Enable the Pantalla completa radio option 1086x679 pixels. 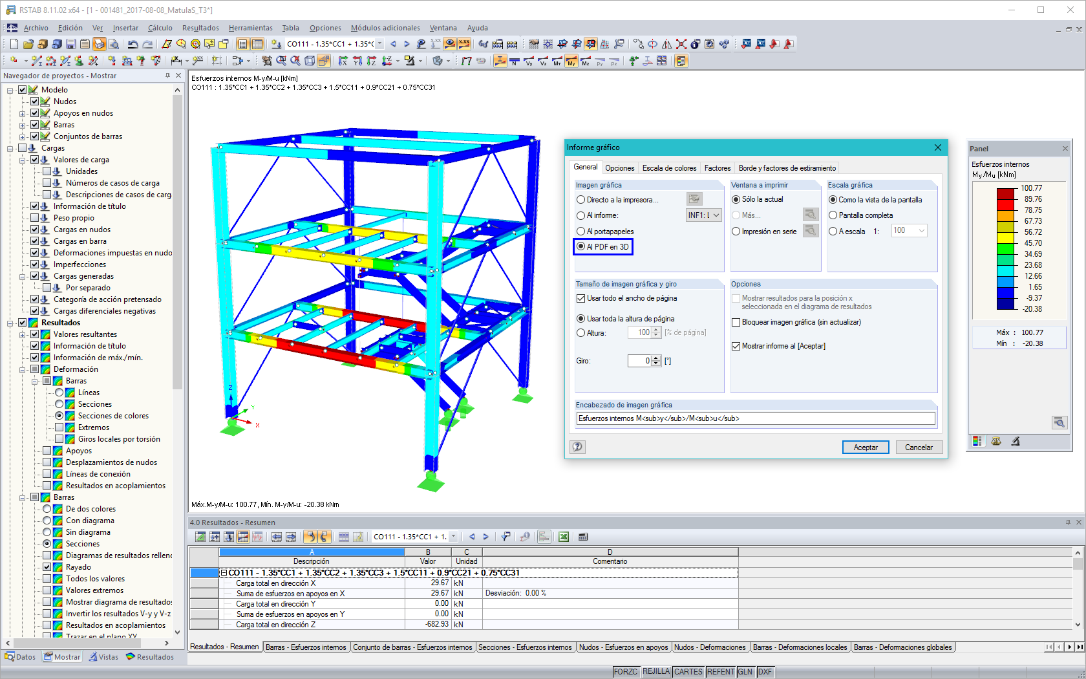pos(833,215)
